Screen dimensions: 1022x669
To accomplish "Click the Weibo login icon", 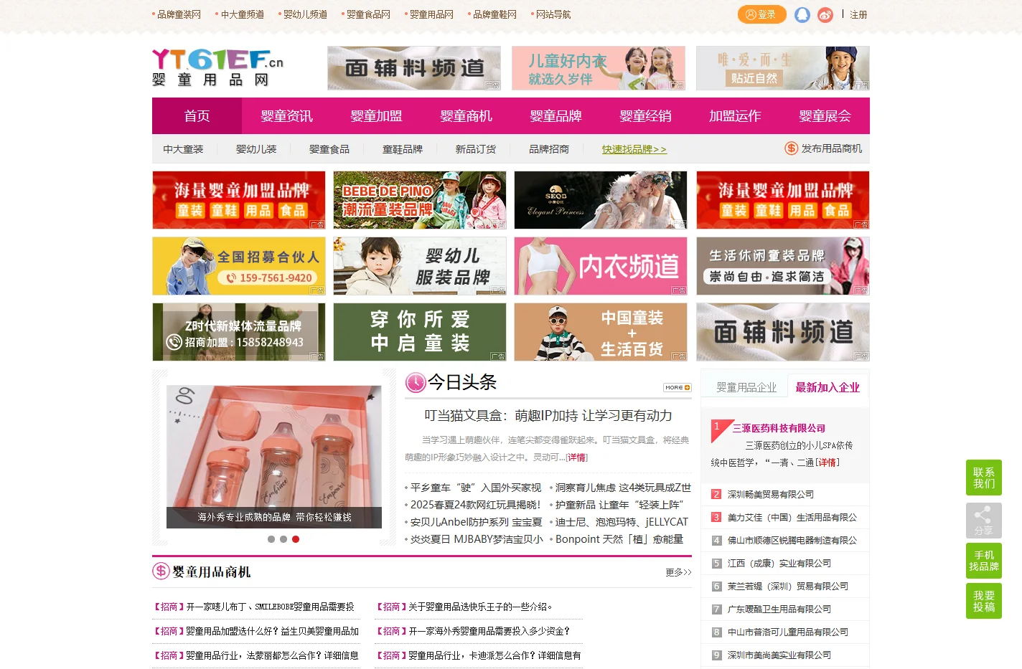I will click(x=825, y=14).
